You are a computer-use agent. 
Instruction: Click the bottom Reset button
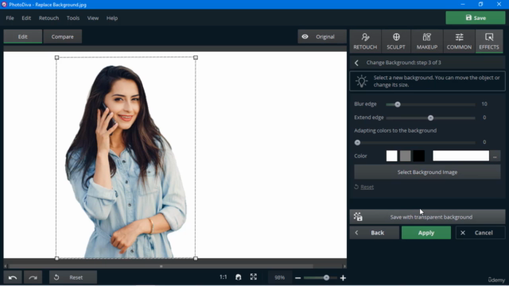(x=73, y=277)
